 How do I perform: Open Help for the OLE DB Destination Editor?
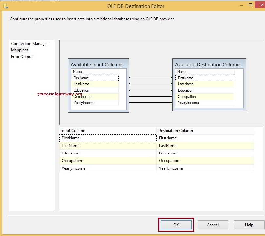pos(249,225)
